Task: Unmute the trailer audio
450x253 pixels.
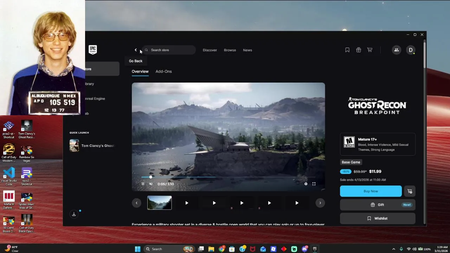Action: pos(151,184)
